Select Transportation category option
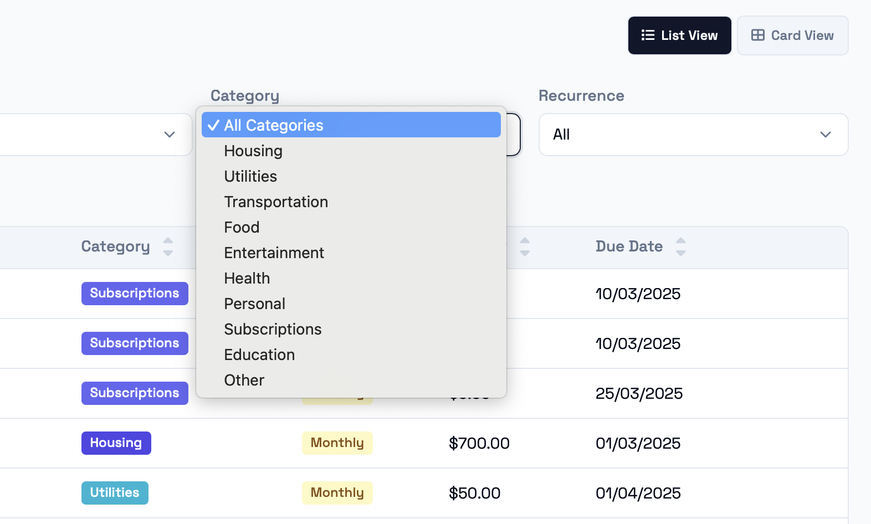The image size is (871, 524). (276, 202)
